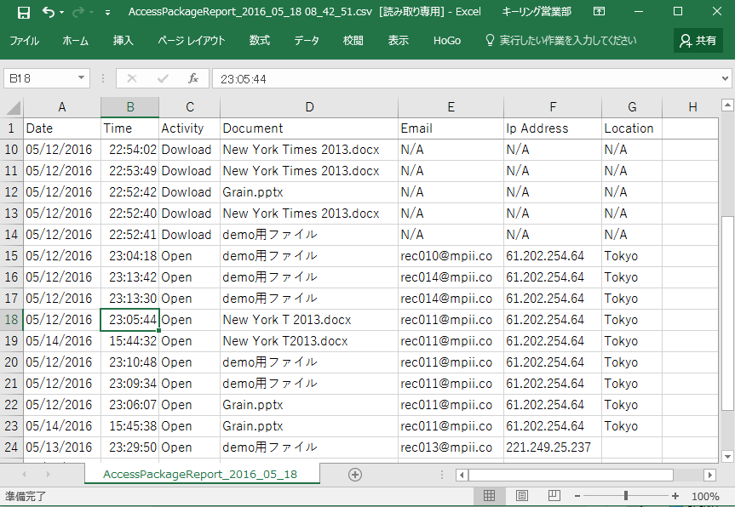735x507 pixels.
Task: Switch to Page Layout view icon
Action: pos(522,496)
